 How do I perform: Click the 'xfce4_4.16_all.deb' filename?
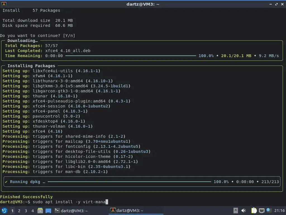pyautogui.click(x=68, y=51)
